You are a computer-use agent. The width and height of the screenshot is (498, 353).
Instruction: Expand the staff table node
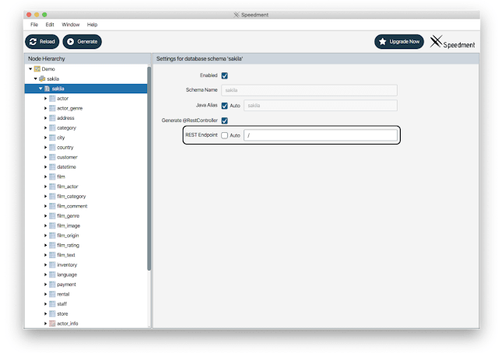45,304
